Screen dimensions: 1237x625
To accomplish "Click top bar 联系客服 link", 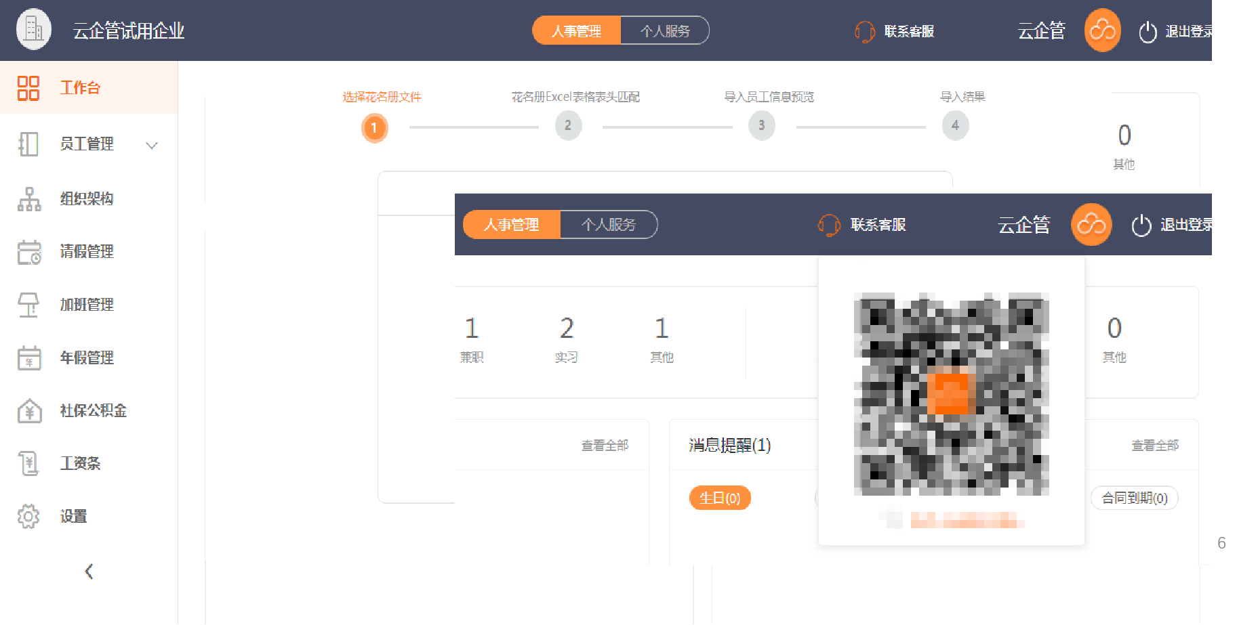I will pyautogui.click(x=909, y=31).
